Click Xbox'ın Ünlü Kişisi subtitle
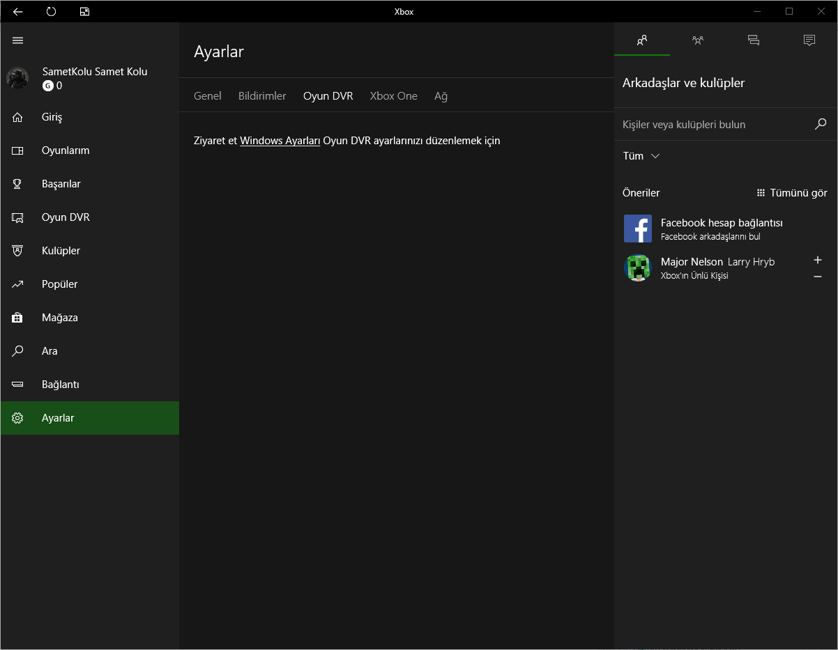This screenshot has width=838, height=650. 694,276
